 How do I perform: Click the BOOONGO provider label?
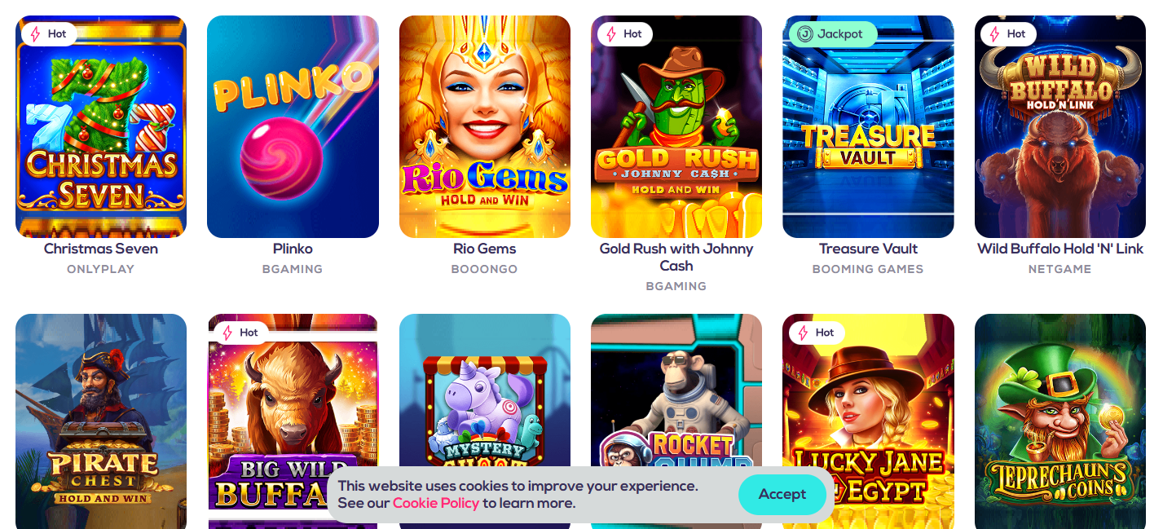click(485, 269)
